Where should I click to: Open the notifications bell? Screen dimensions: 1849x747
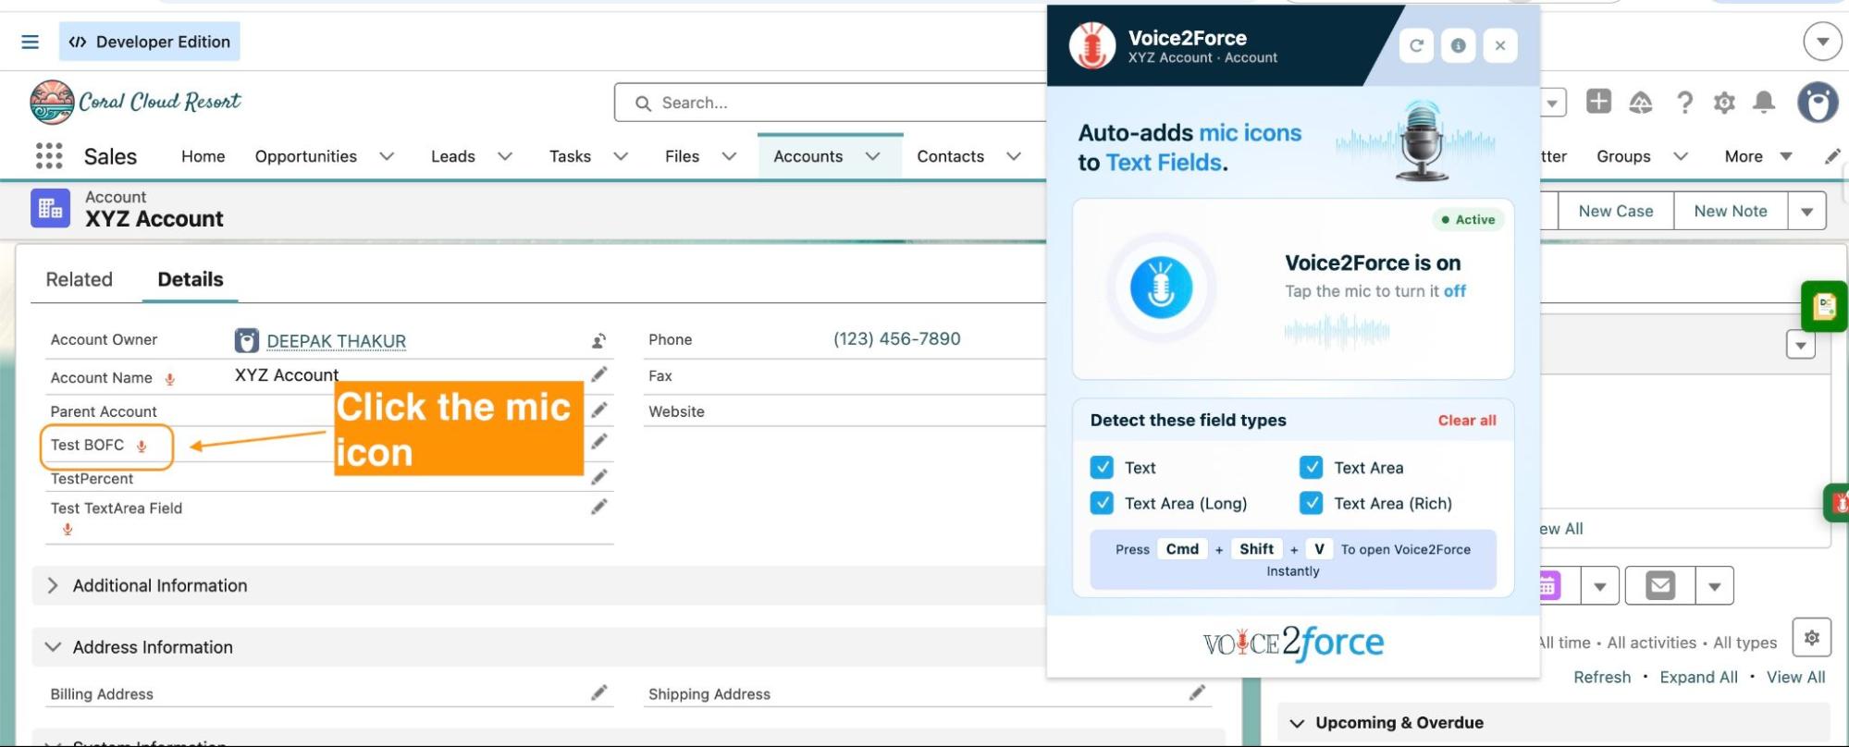click(1764, 102)
